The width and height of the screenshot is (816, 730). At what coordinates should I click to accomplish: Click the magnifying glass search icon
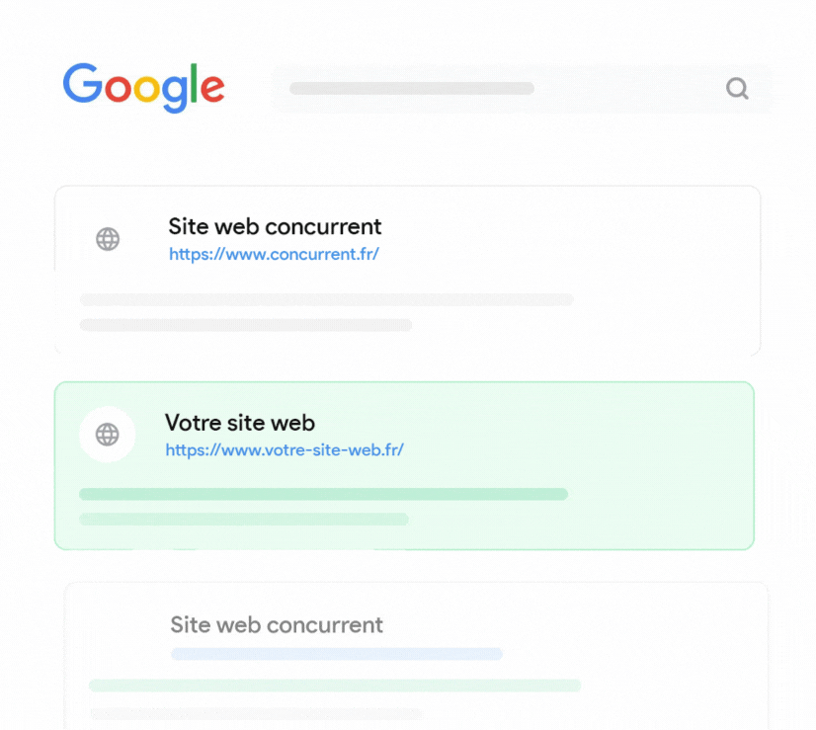point(737,89)
